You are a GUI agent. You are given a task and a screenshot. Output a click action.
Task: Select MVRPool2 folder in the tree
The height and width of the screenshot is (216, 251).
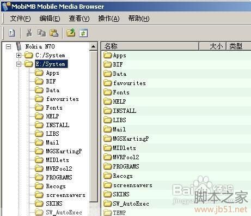coord(59,169)
